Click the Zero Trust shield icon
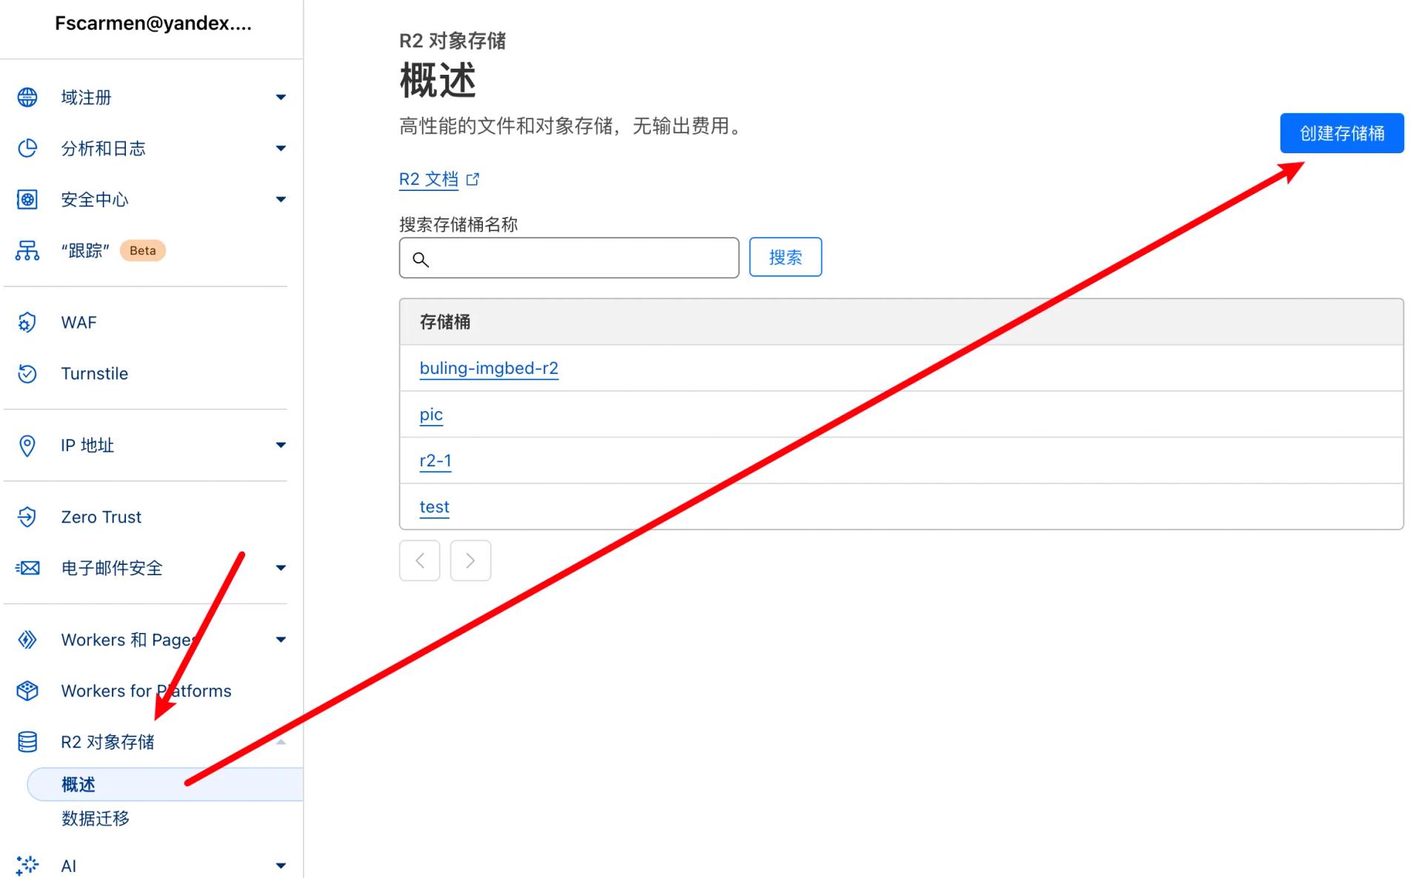The width and height of the screenshot is (1422, 878). pyautogui.click(x=27, y=517)
